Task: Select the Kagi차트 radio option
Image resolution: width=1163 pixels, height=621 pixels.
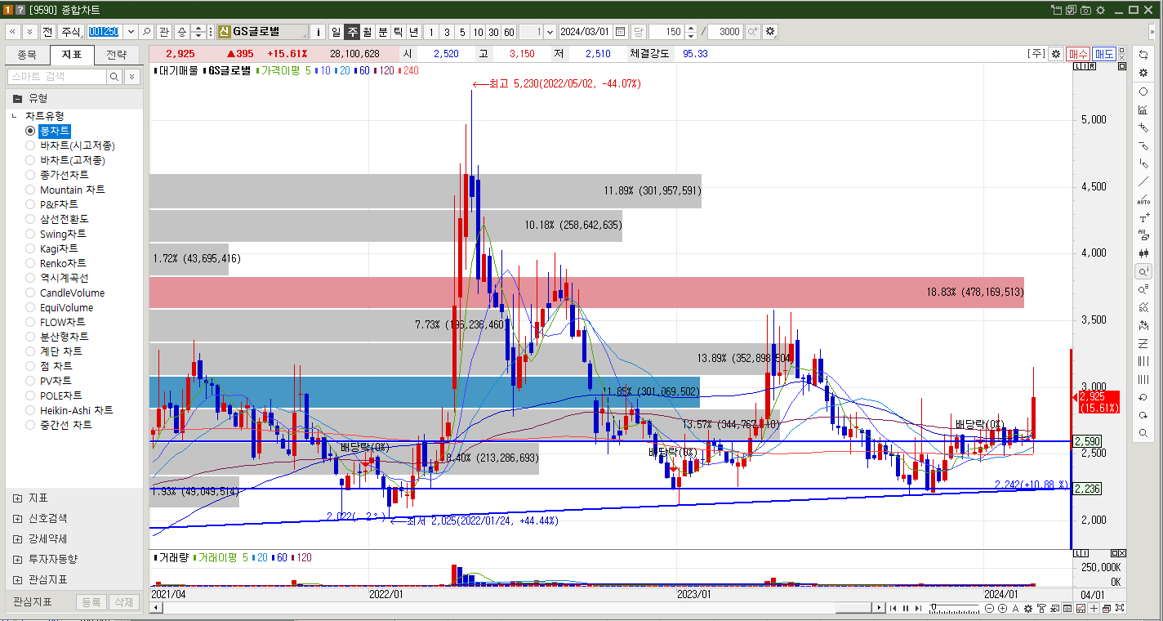Action: pos(30,248)
